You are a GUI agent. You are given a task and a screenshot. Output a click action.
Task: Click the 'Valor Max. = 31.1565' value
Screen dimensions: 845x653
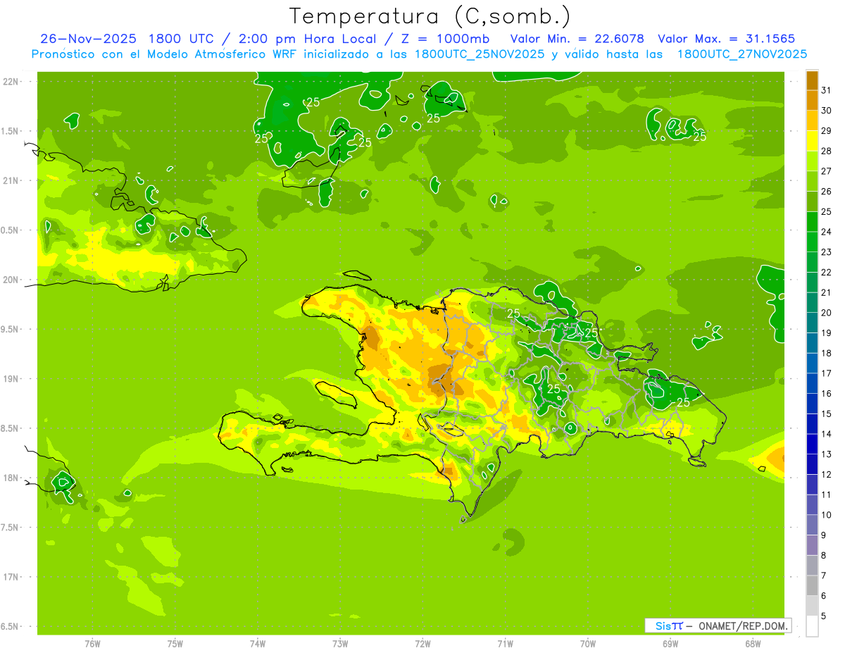pyautogui.click(x=726, y=39)
